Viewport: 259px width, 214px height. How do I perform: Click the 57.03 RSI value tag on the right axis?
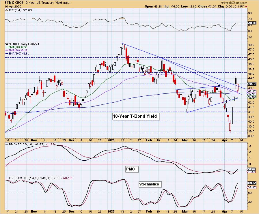tap(252, 23)
